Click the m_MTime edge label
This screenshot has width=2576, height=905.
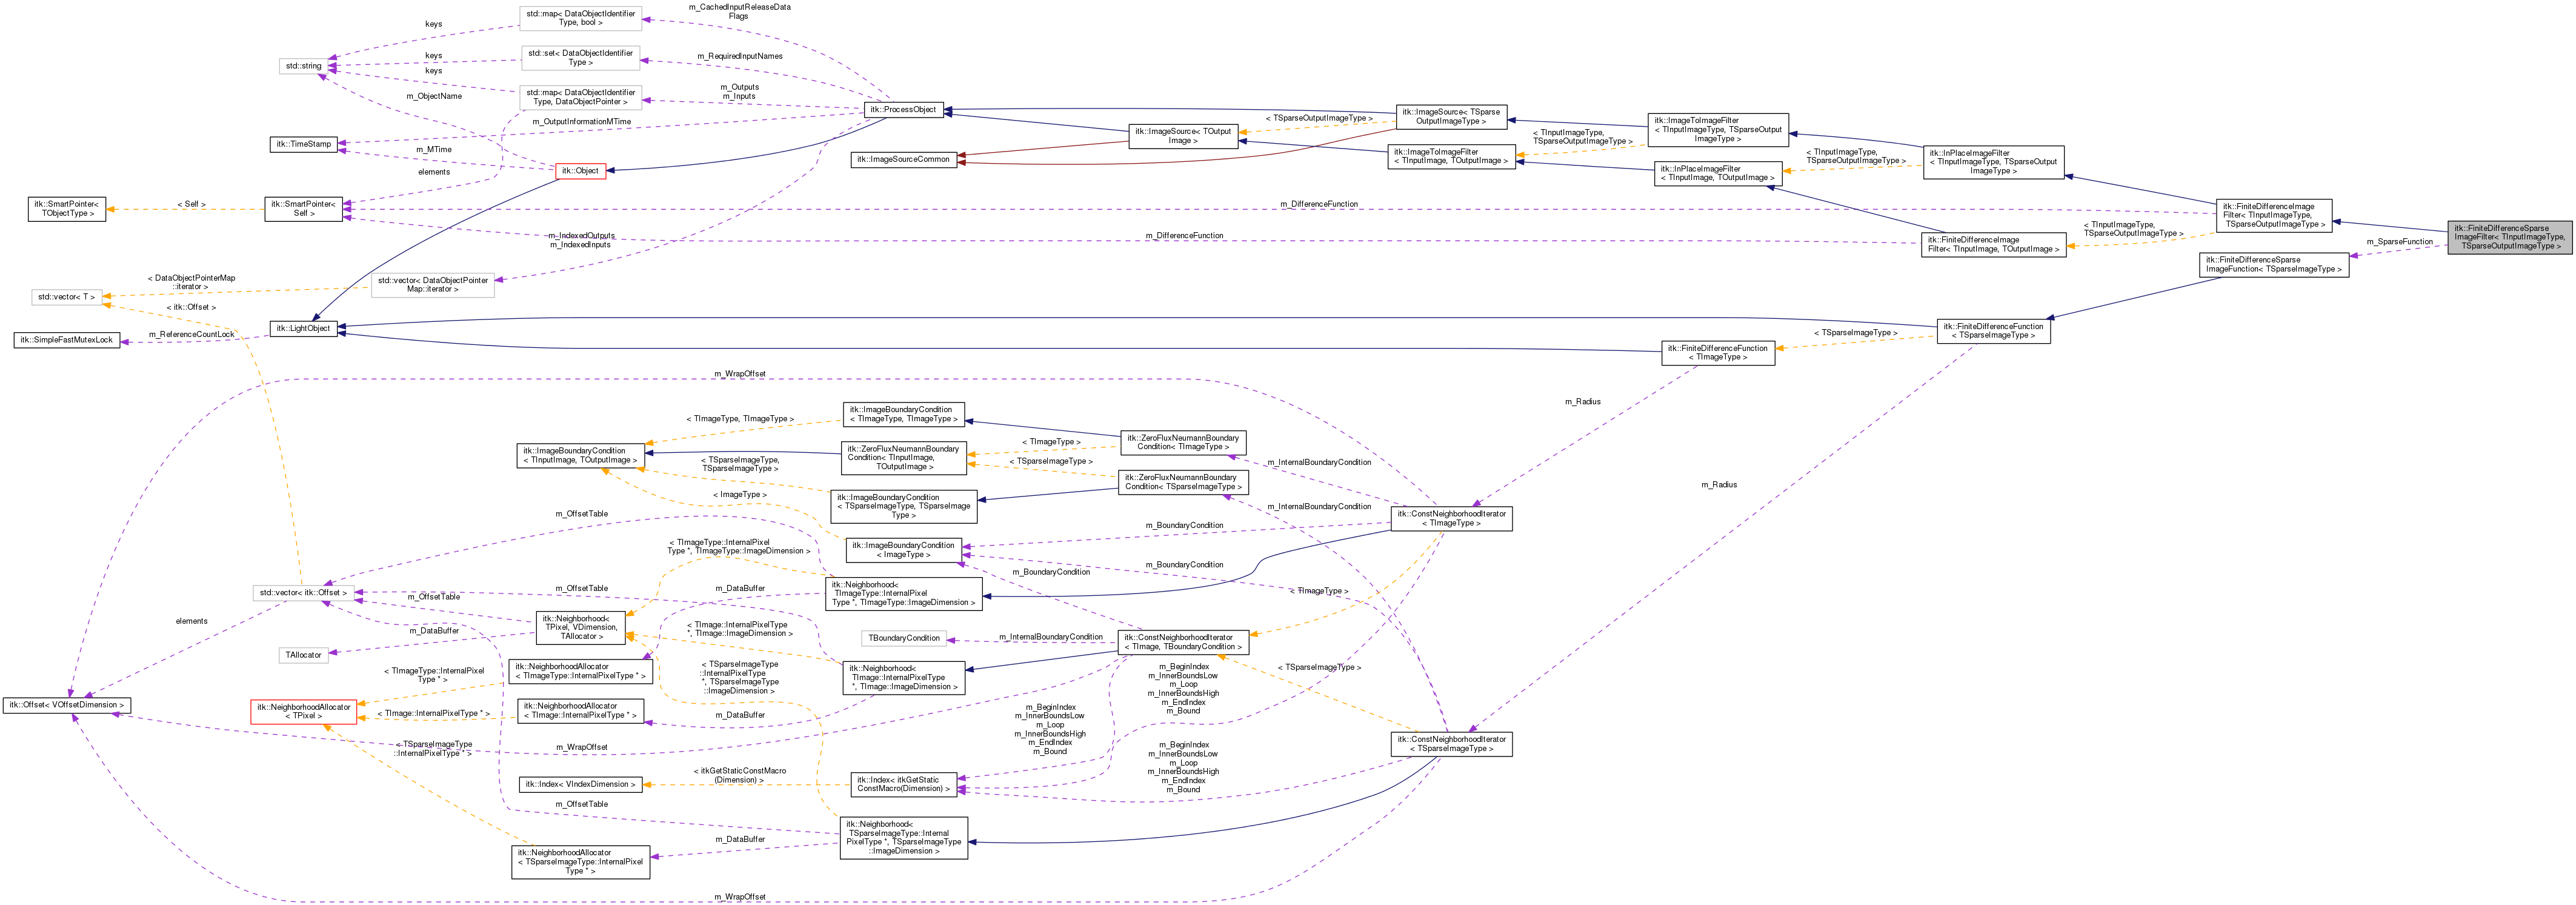point(434,150)
